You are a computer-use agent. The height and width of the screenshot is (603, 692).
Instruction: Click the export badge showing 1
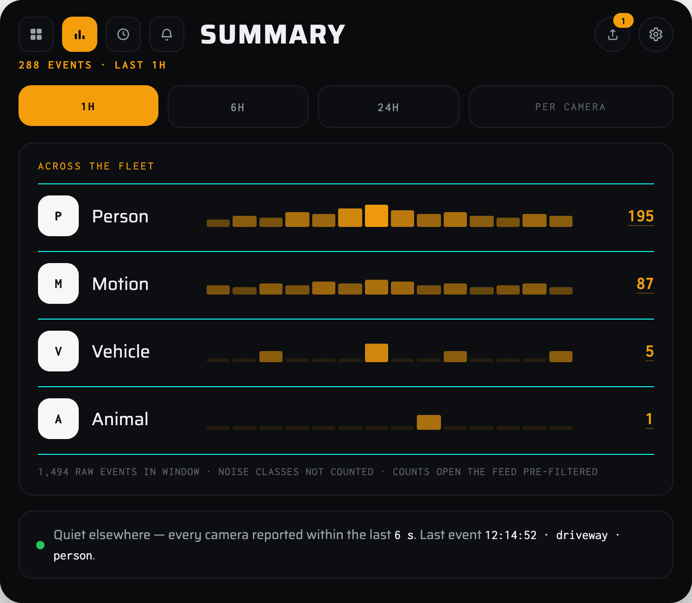[x=623, y=21]
